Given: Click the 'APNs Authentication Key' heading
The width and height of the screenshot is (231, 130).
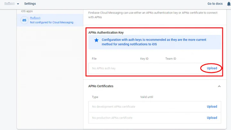Looking at the screenshot, I should [106, 32].
